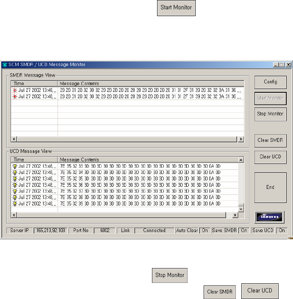Toggle the Save UCD On indicator
This screenshot has height=299, width=293.
coord(281,231)
